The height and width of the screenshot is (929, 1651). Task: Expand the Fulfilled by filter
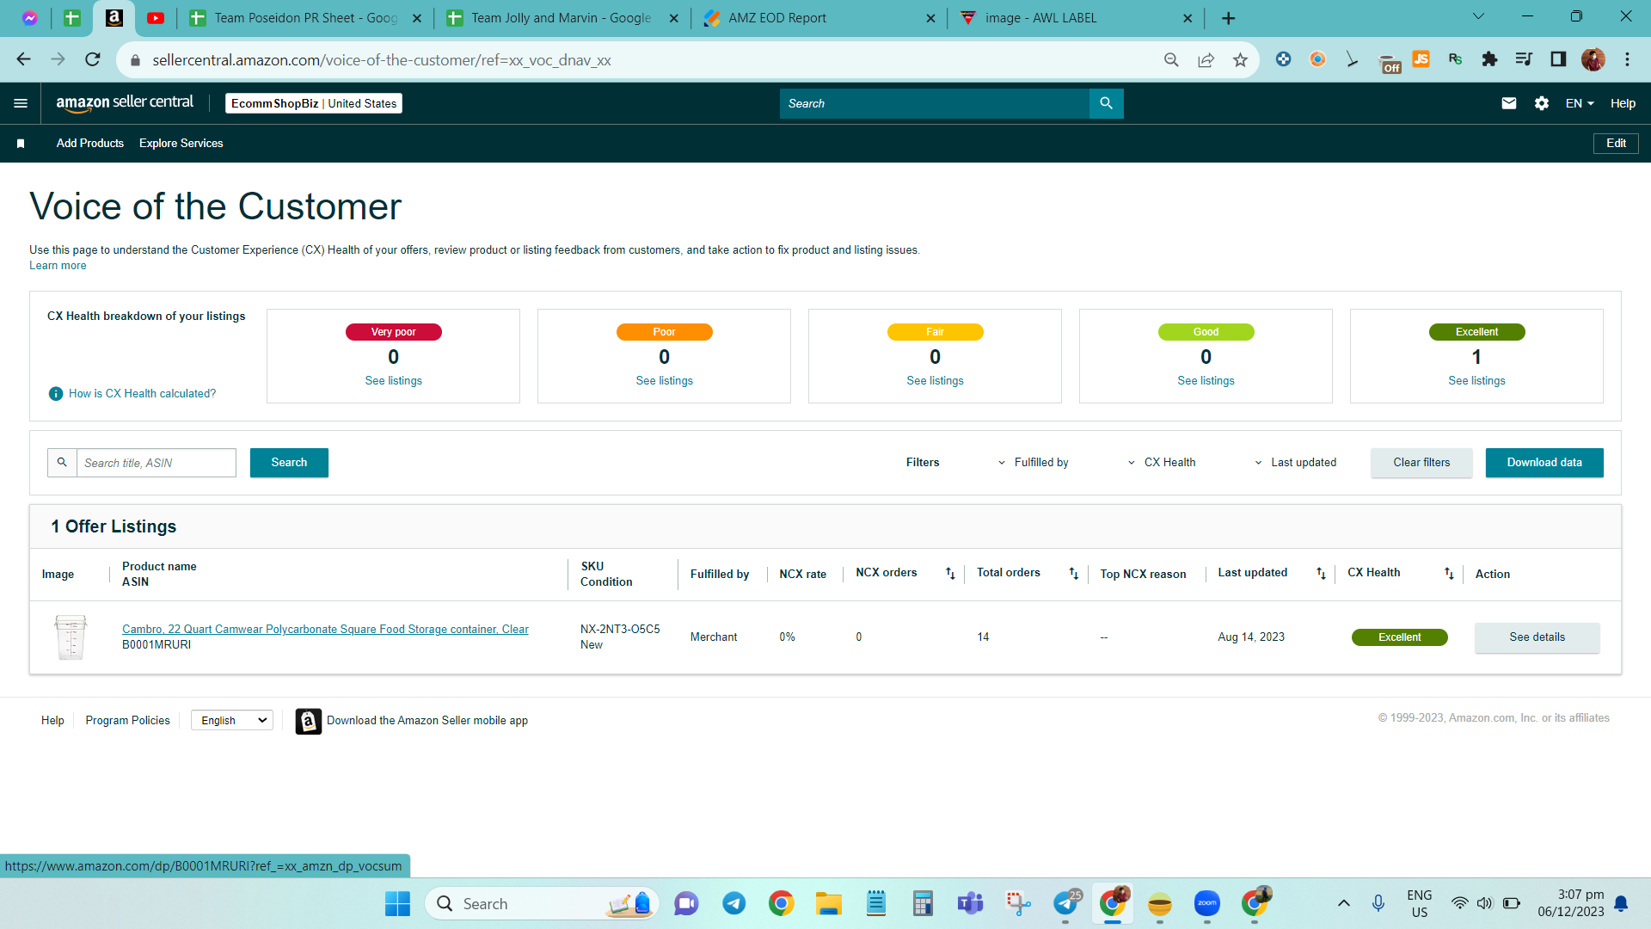coord(1033,463)
